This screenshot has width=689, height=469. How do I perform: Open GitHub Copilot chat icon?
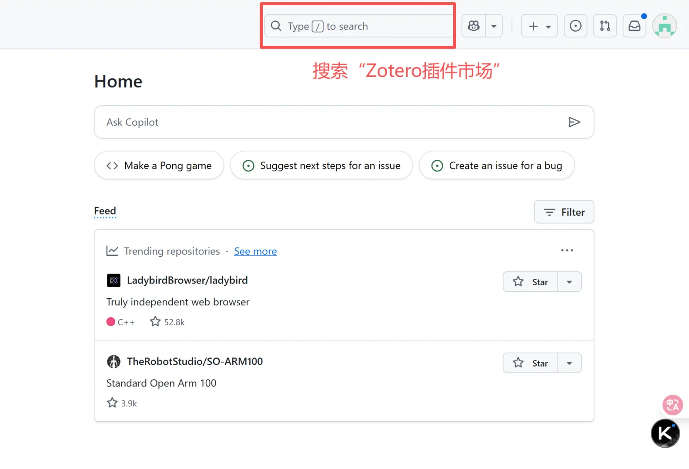point(474,26)
